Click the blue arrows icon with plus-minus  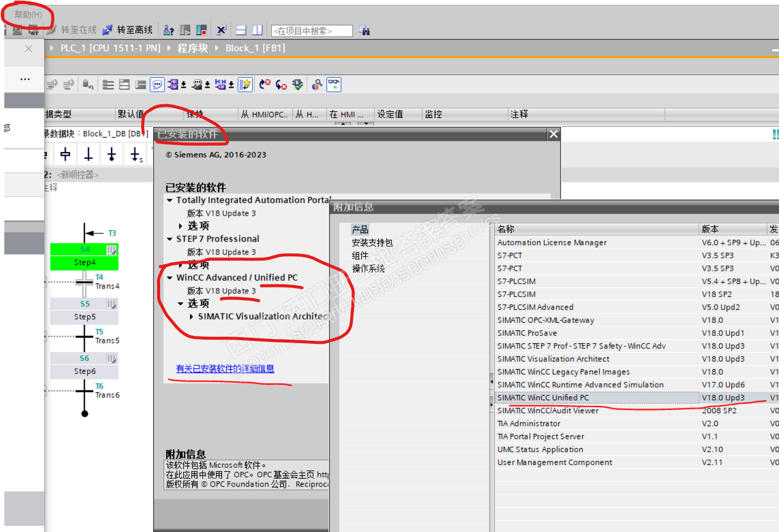tap(224, 85)
